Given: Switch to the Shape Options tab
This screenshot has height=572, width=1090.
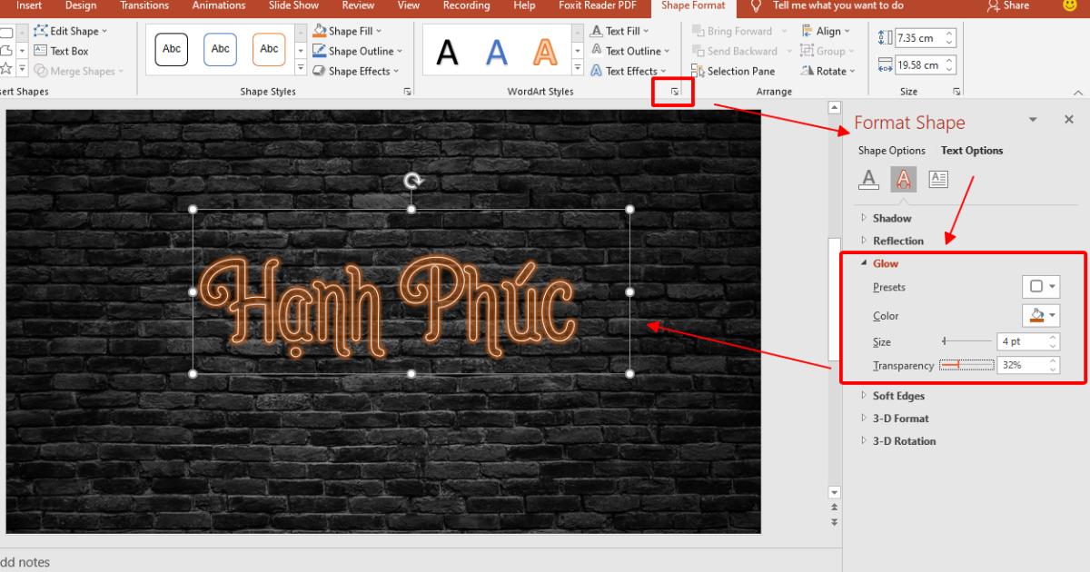Looking at the screenshot, I should click(891, 150).
